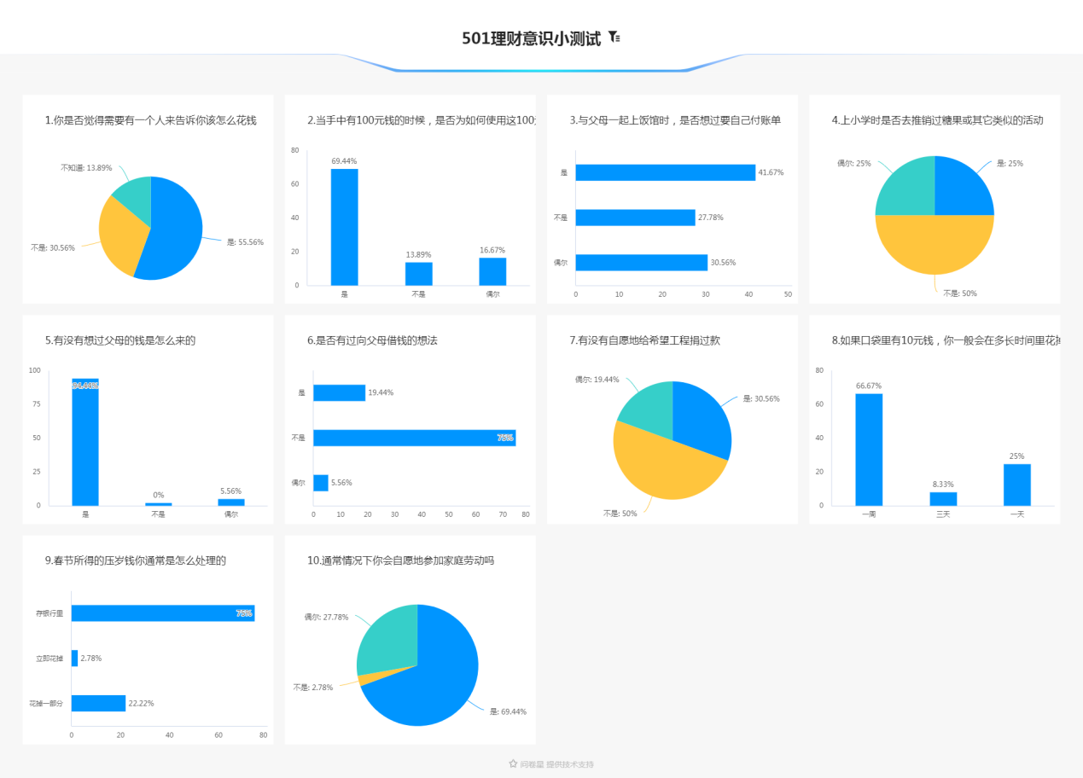Click the 66.67% 一周 bar in question 8

[869, 450]
